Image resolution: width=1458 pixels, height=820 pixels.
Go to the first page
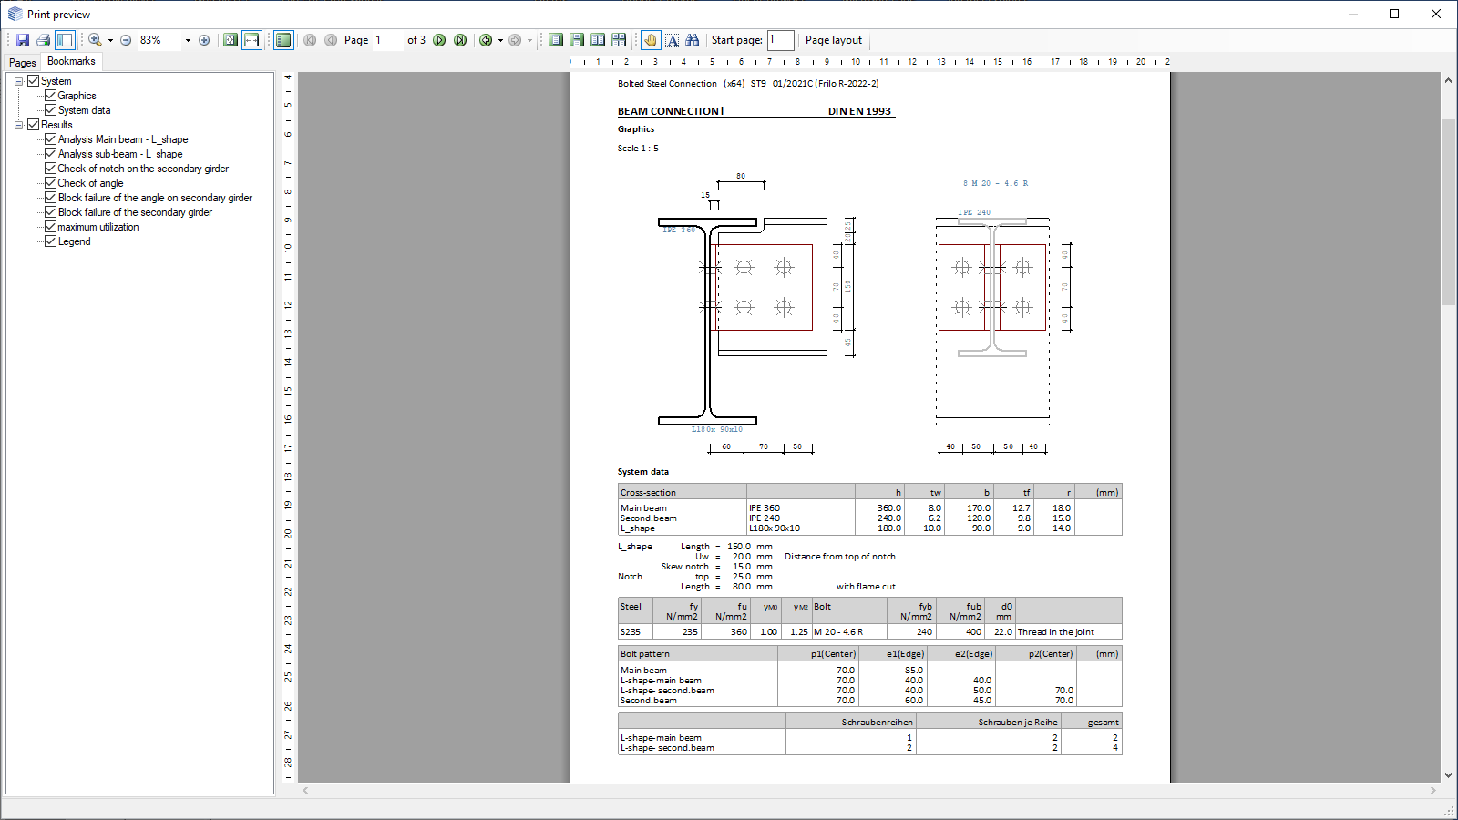(310, 40)
